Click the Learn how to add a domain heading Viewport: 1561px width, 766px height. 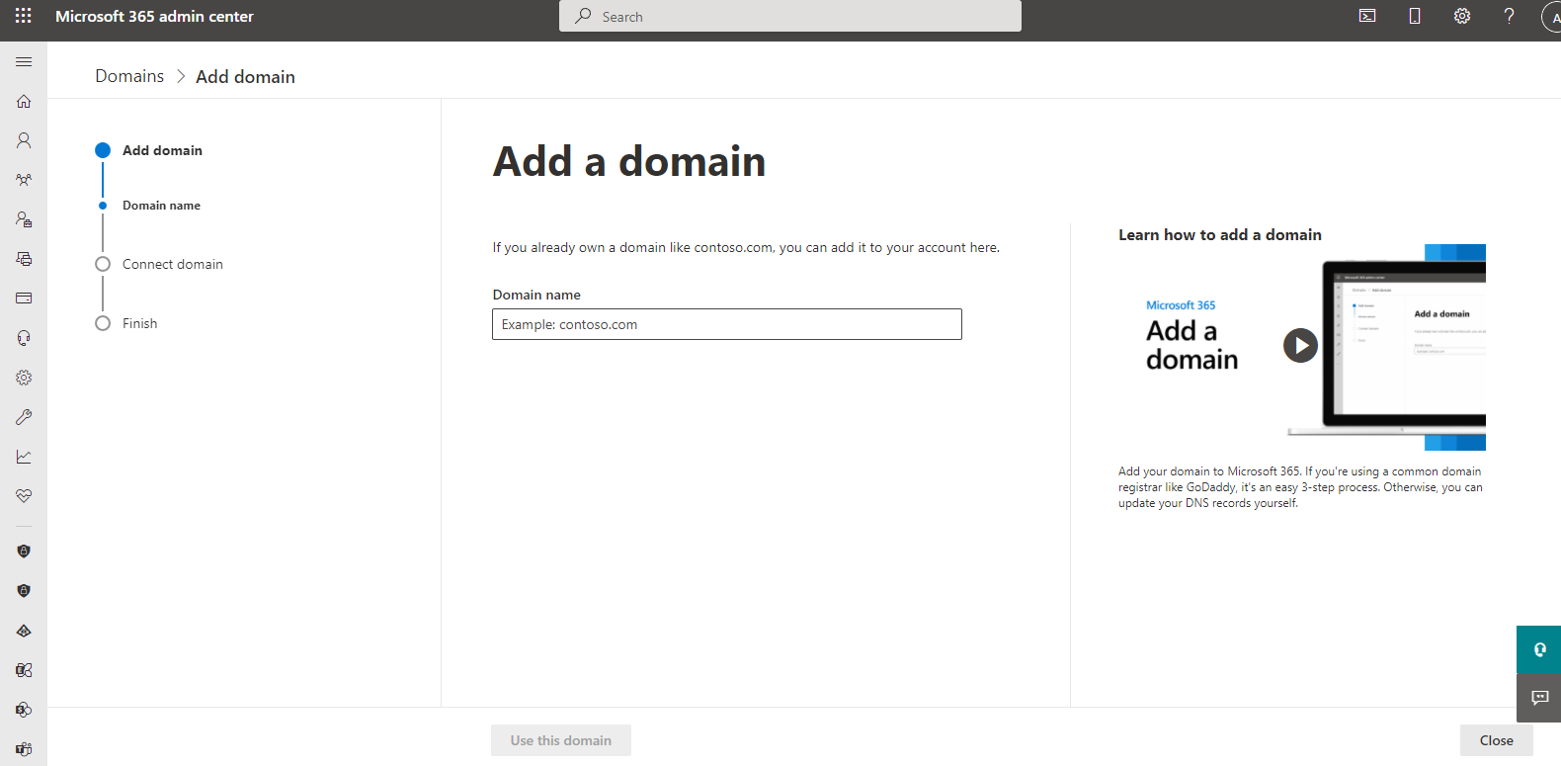[x=1220, y=234]
